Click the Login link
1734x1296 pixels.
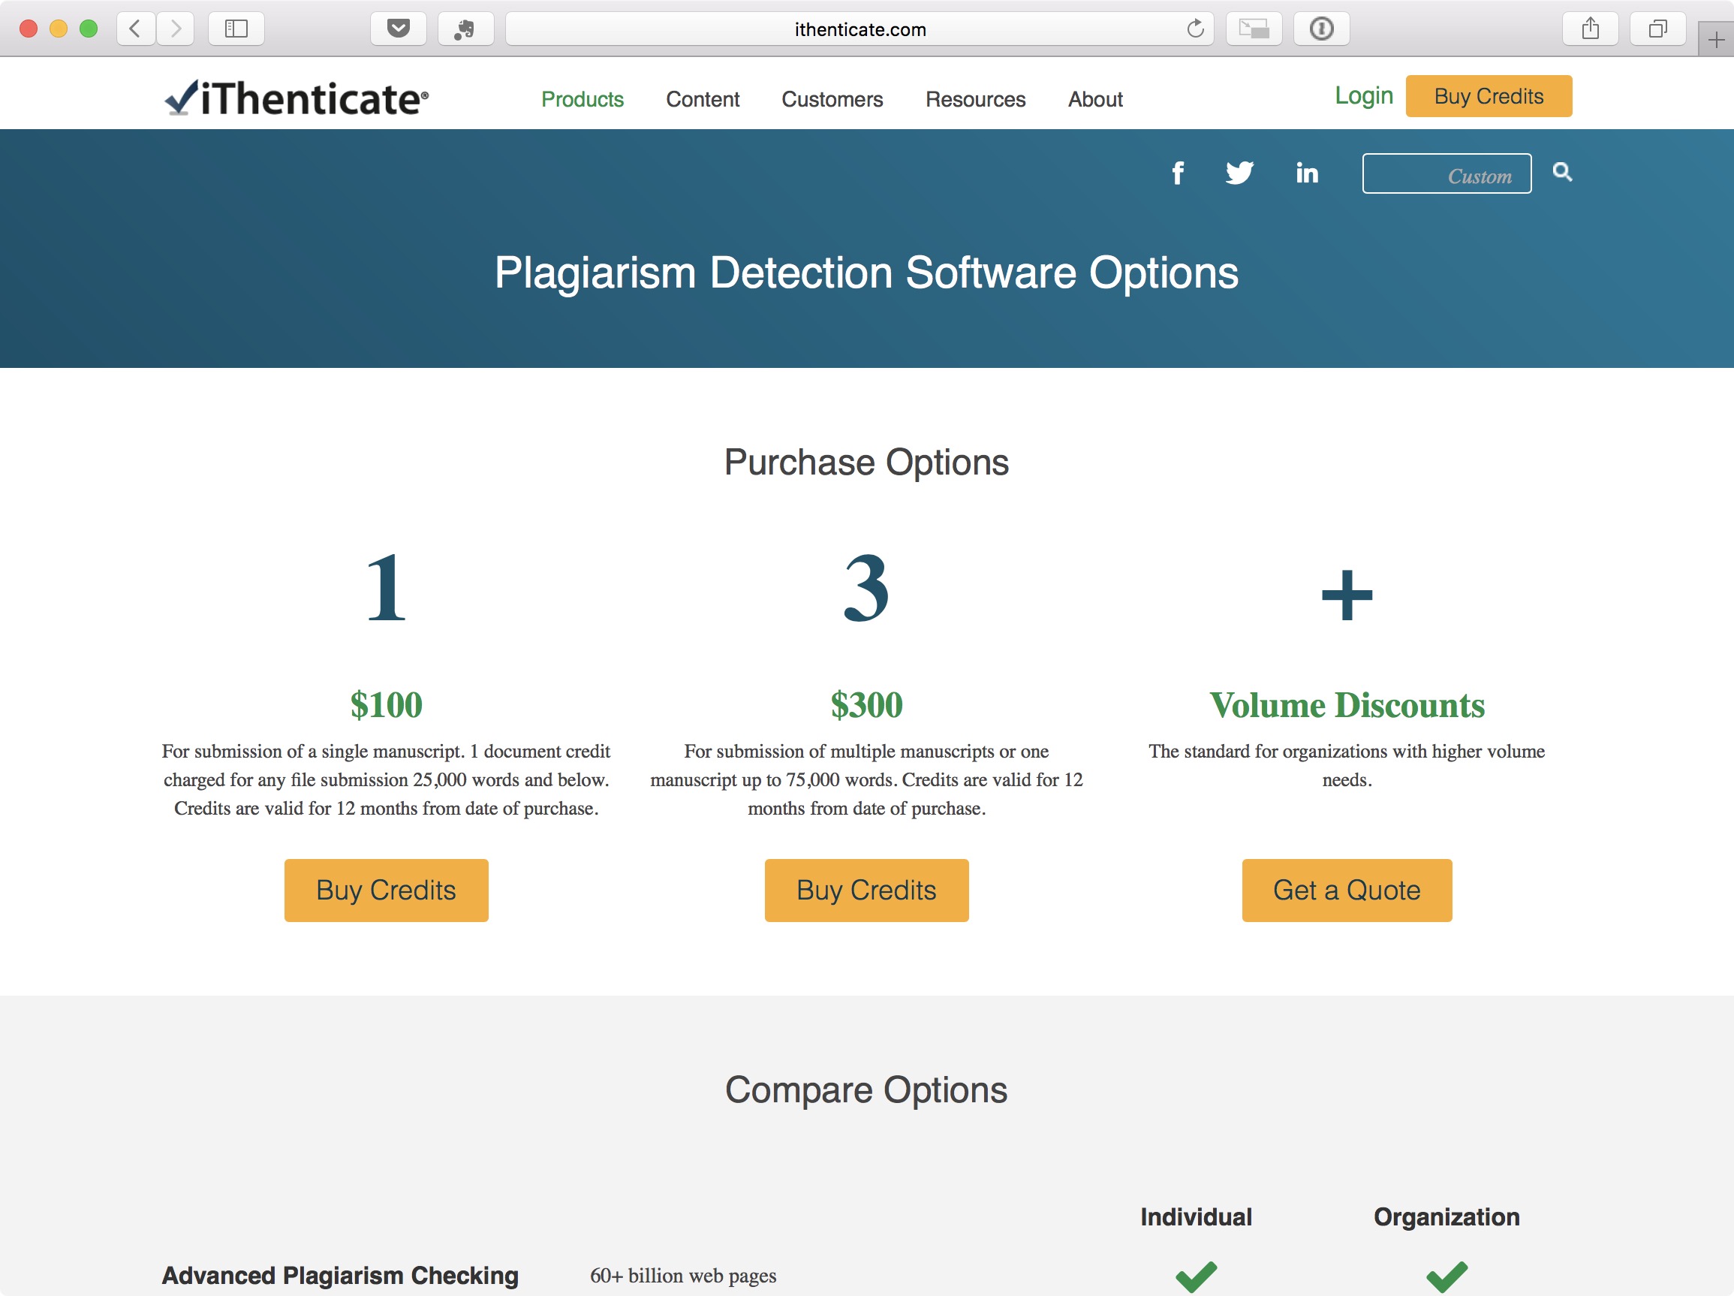(1364, 95)
